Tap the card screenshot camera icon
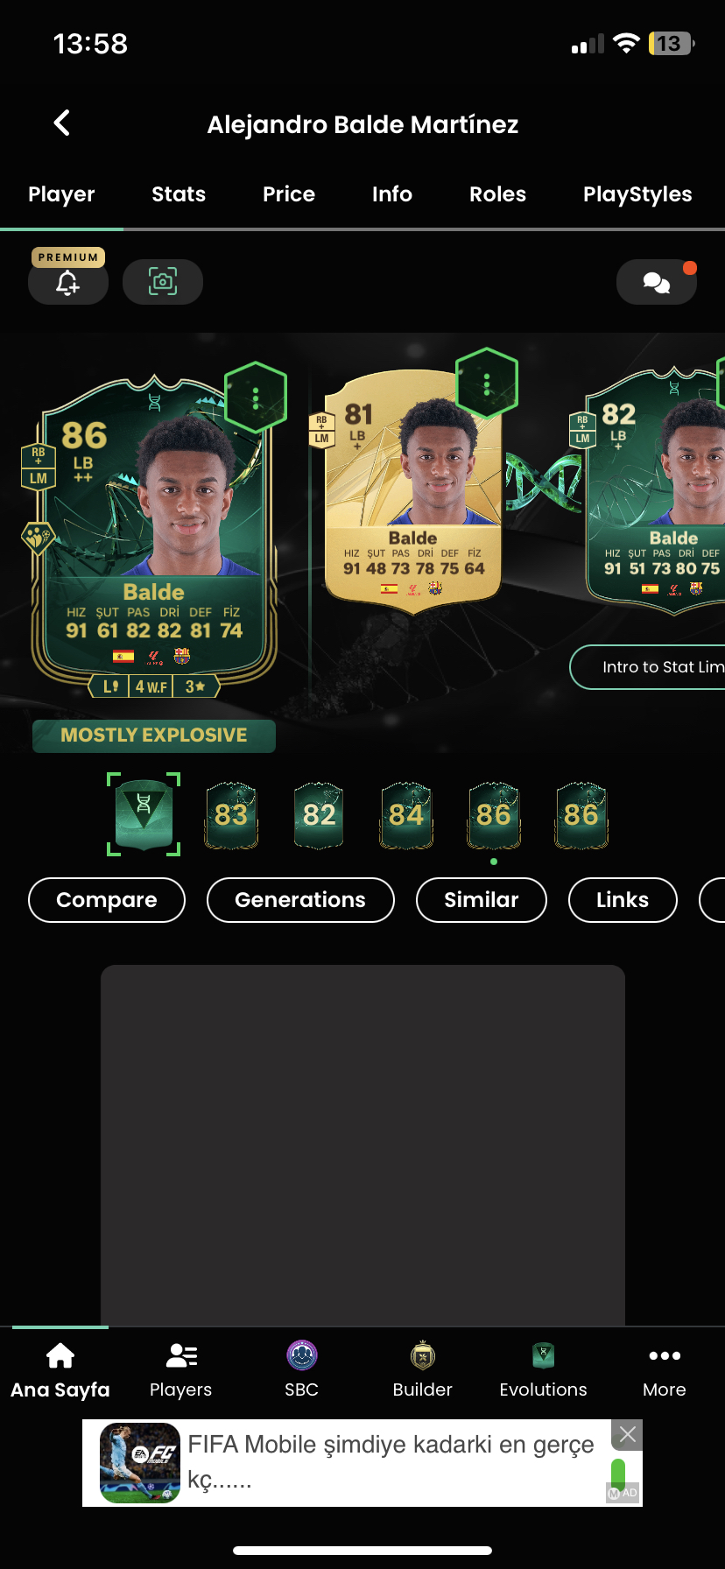The height and width of the screenshot is (1569, 725). (x=163, y=282)
